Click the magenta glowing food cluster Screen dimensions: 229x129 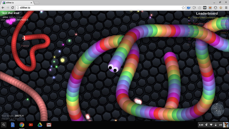pos(10,21)
